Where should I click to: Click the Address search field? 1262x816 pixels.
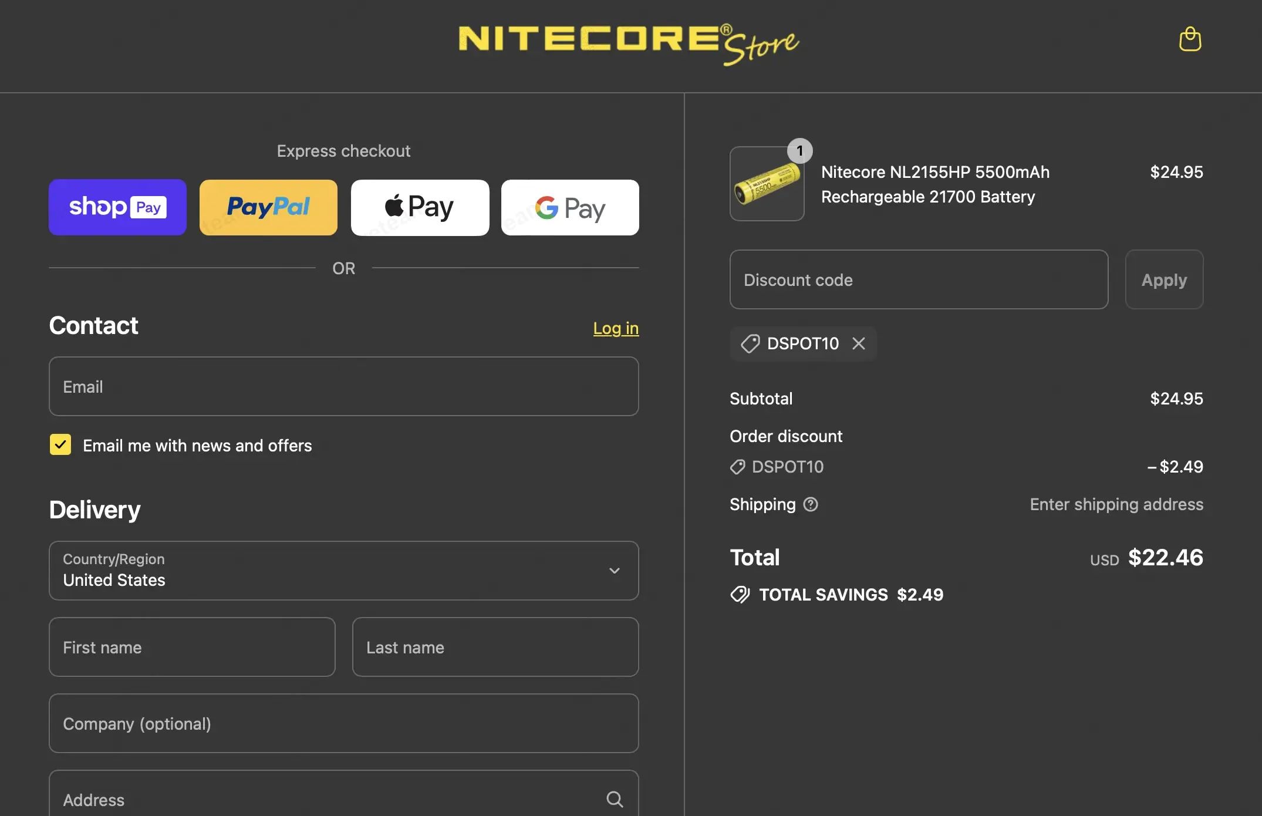point(344,793)
